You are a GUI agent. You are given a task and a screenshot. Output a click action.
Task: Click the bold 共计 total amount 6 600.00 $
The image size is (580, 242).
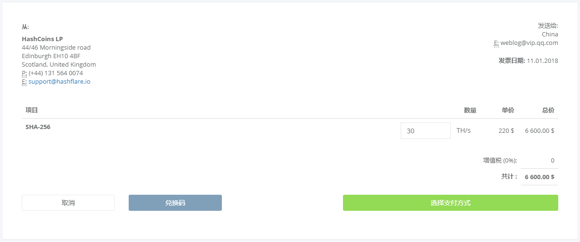point(540,177)
